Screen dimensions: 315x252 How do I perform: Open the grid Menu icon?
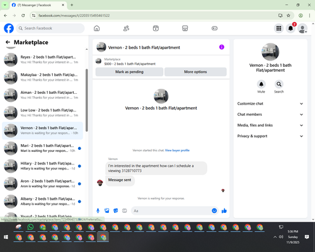click(278, 28)
